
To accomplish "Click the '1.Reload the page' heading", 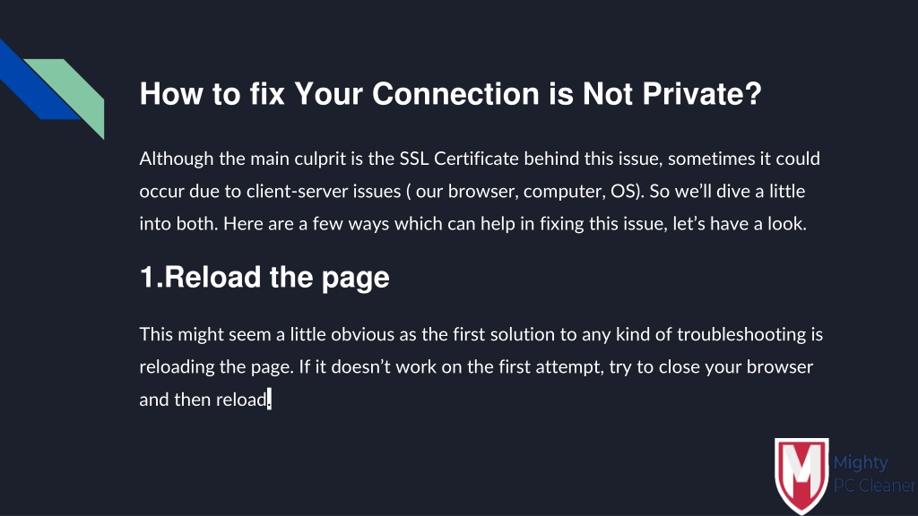I will [x=264, y=278].
